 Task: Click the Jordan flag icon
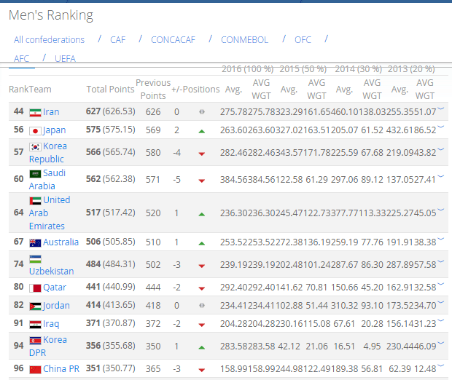[x=35, y=306]
